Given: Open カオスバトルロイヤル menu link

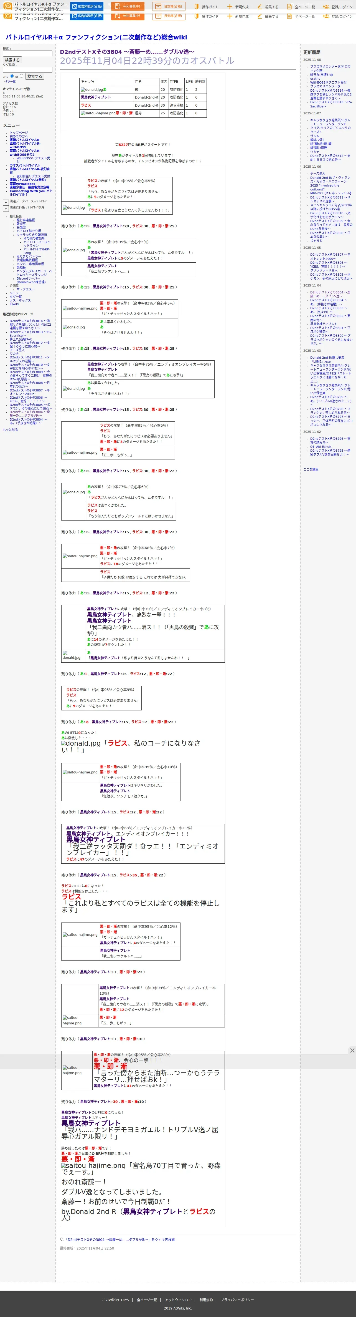Looking at the screenshot, I should pyautogui.click(x=24, y=165).
